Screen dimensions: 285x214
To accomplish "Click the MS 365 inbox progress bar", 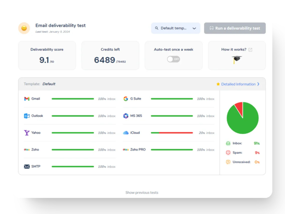I will coord(172,116).
